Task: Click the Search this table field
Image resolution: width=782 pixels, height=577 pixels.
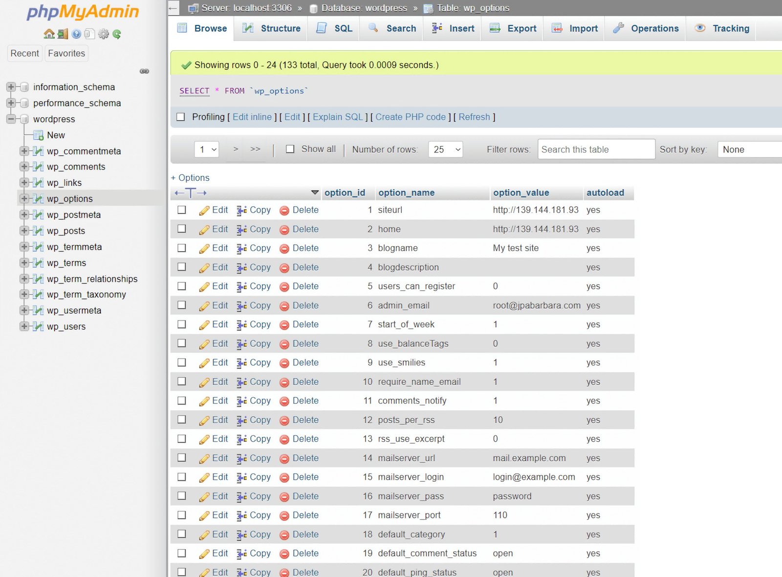Action: [596, 150]
